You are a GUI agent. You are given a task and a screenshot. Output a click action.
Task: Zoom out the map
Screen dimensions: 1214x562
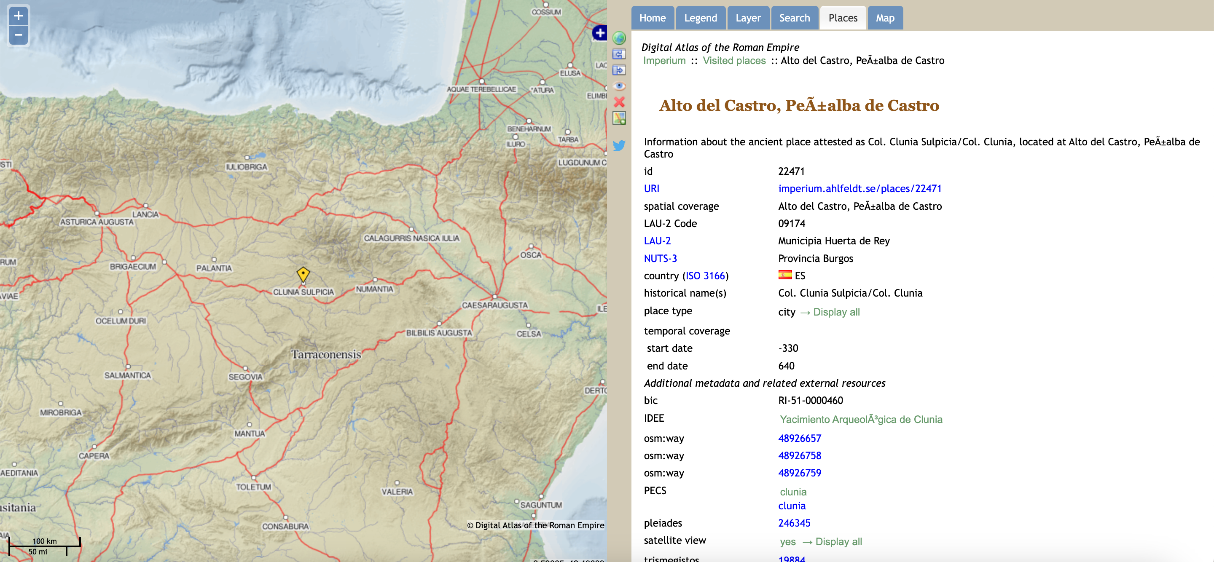tap(19, 35)
